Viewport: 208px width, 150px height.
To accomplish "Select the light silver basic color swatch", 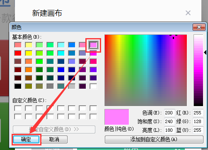I will [72, 86].
